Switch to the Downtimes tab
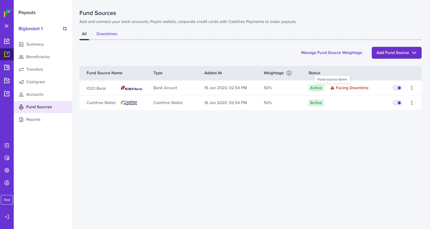 pos(107,34)
